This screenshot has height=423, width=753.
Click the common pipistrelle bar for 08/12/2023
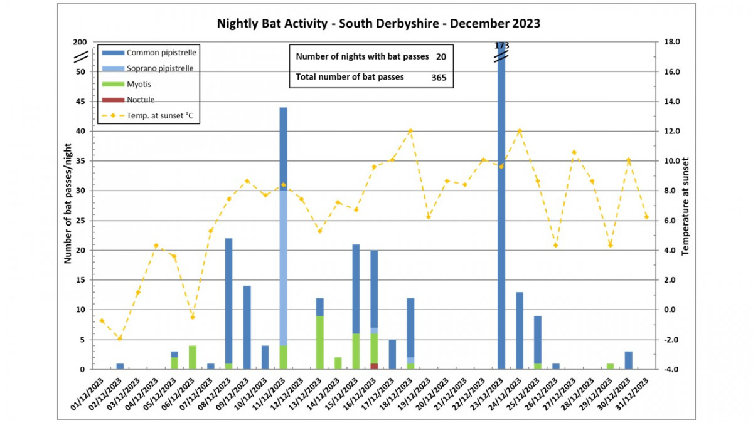click(x=228, y=301)
